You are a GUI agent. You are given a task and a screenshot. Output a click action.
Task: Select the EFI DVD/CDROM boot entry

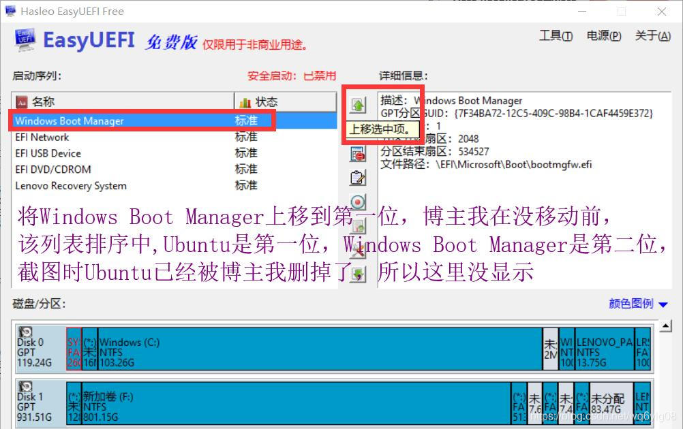tap(174, 170)
